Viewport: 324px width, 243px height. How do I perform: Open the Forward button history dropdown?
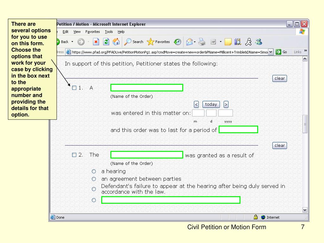click(x=88, y=42)
